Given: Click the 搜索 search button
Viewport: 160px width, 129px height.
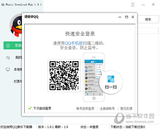Looking at the screenshot, I should point(148,19).
